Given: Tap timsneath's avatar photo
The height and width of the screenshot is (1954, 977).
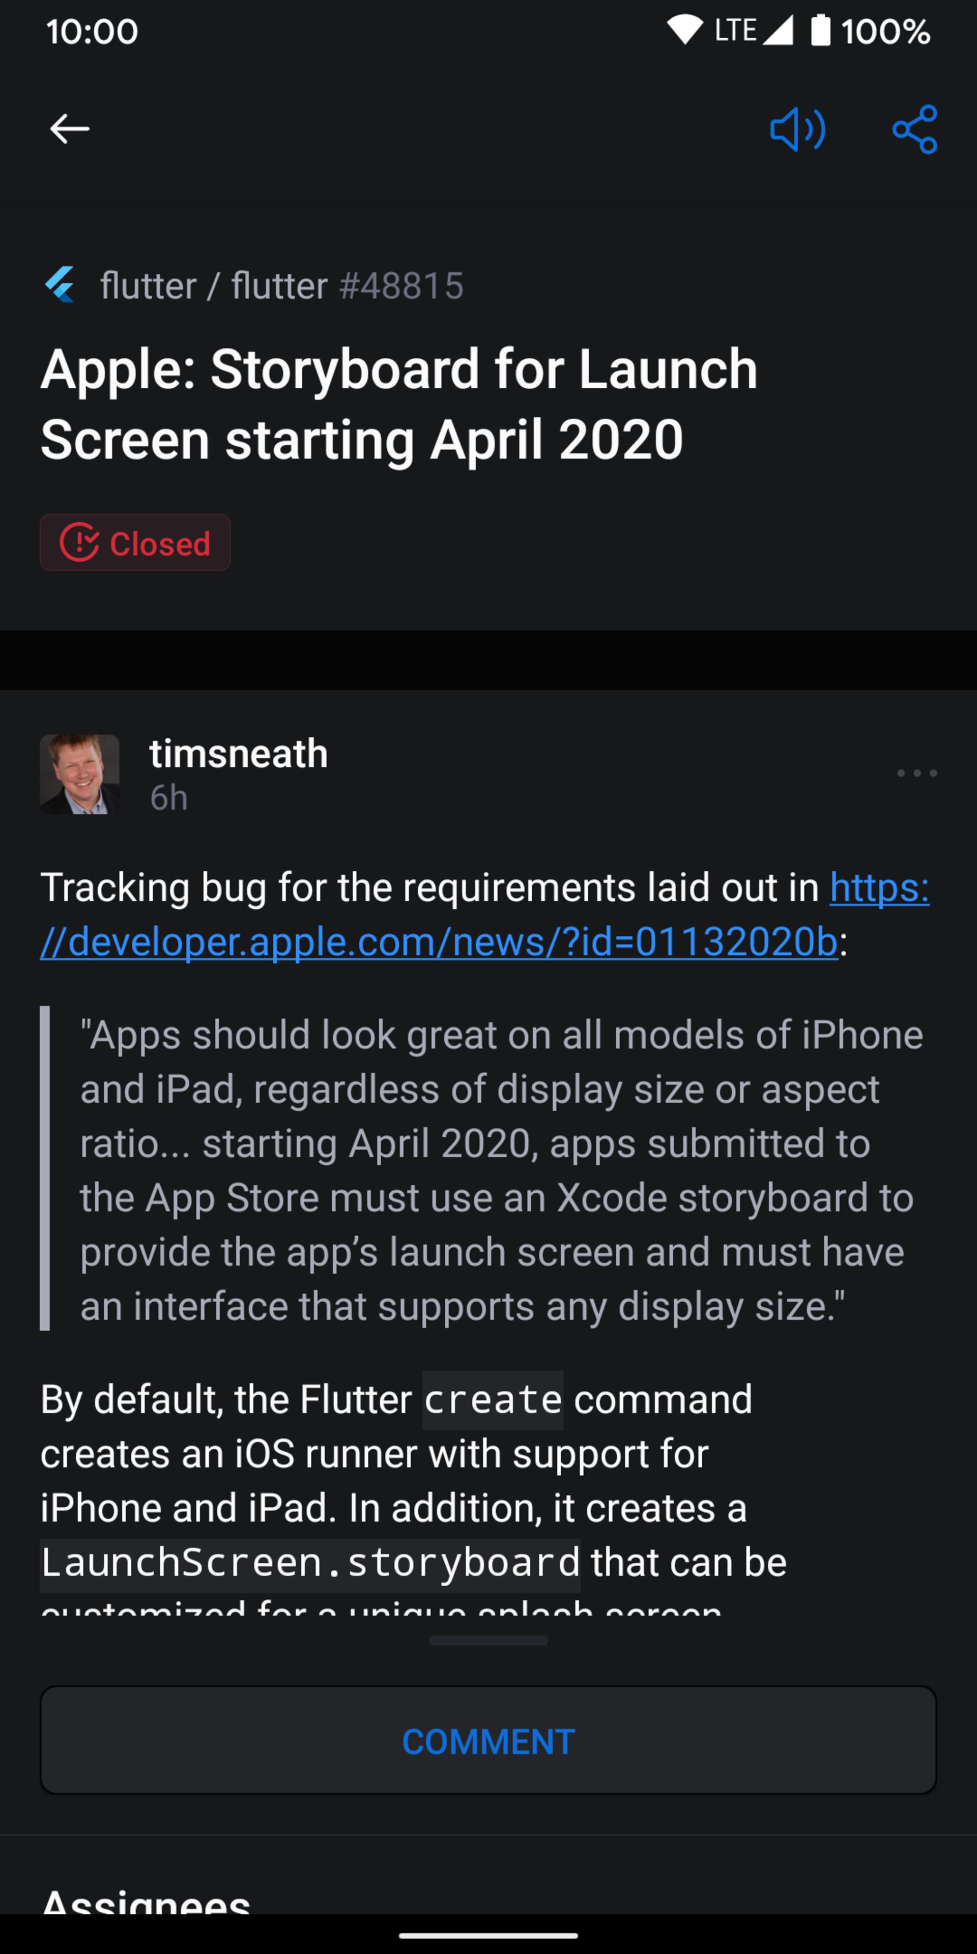Looking at the screenshot, I should pos(80,773).
